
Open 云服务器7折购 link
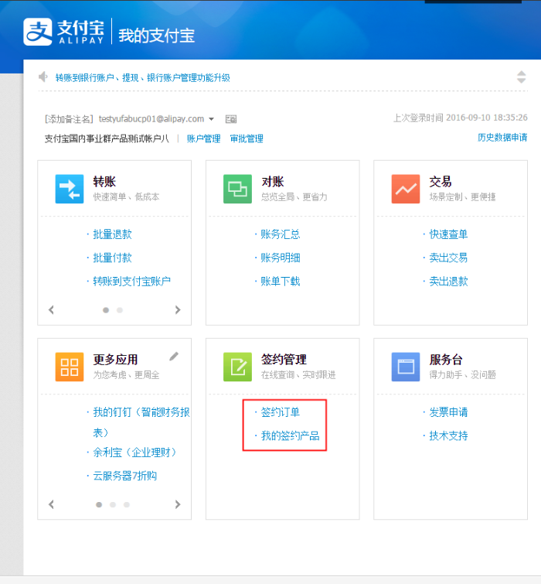click(125, 476)
